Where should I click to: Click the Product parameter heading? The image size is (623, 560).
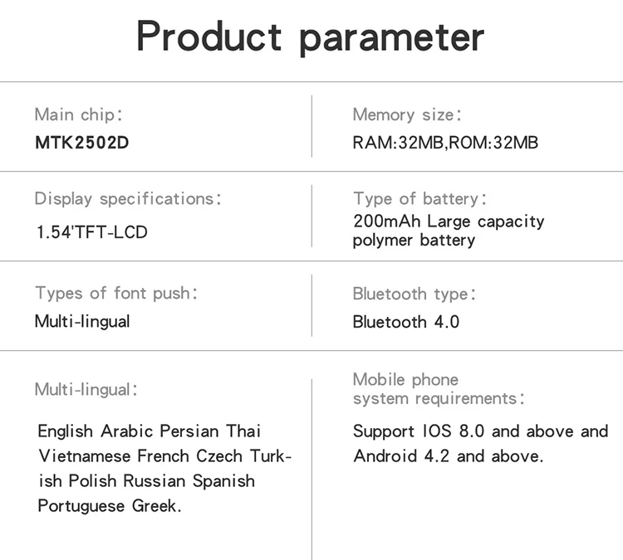[310, 37]
